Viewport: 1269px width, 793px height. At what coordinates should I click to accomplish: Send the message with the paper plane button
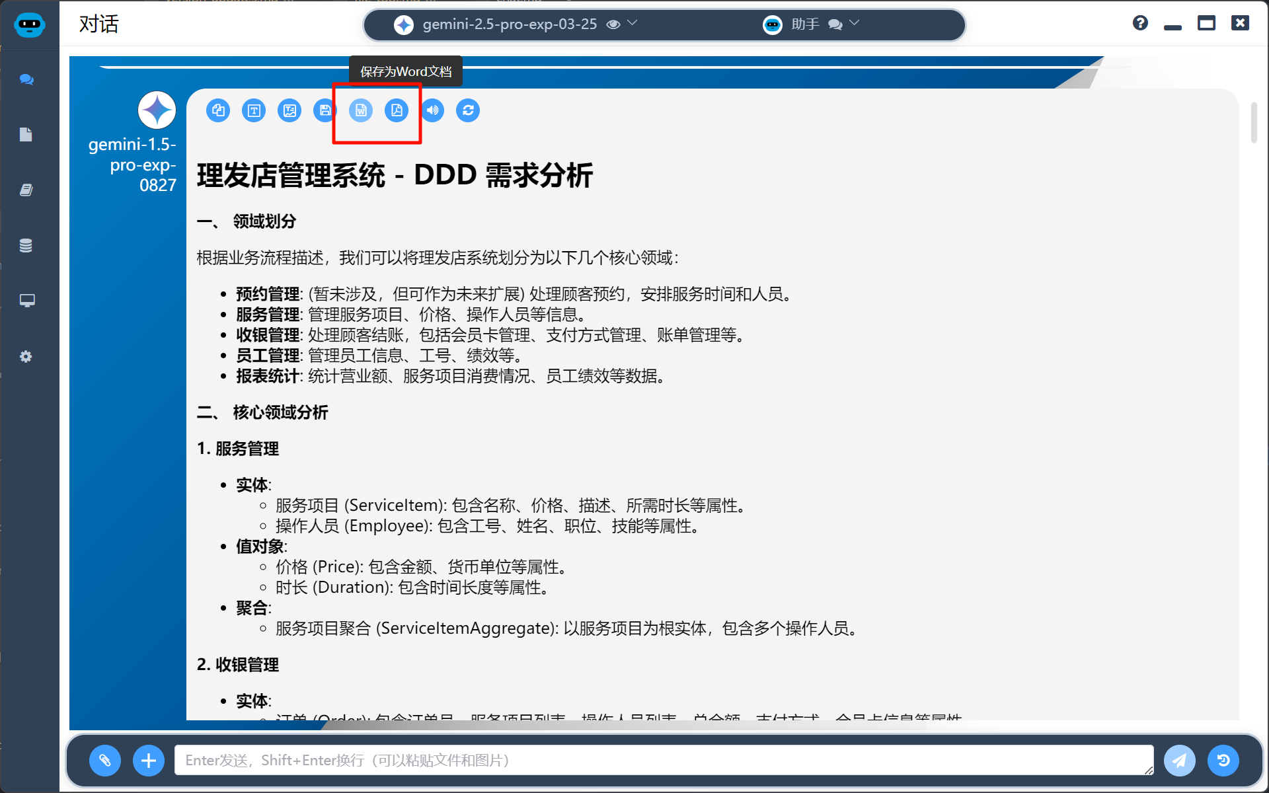click(x=1180, y=760)
